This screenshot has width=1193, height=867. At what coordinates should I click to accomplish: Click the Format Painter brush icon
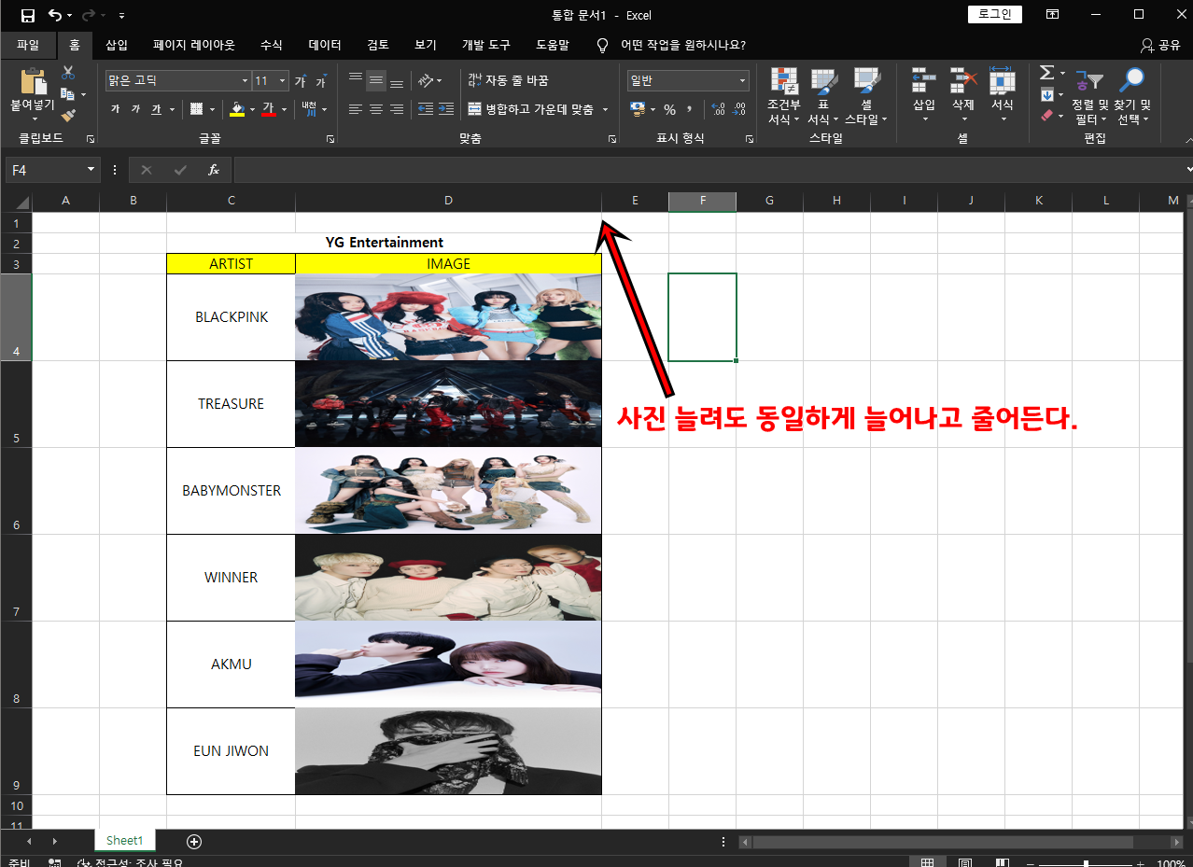coord(68,116)
